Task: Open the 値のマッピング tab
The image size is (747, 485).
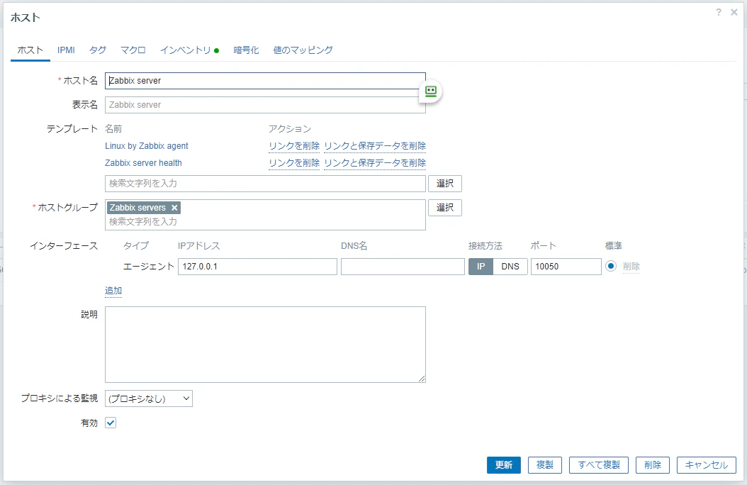Action: 303,50
